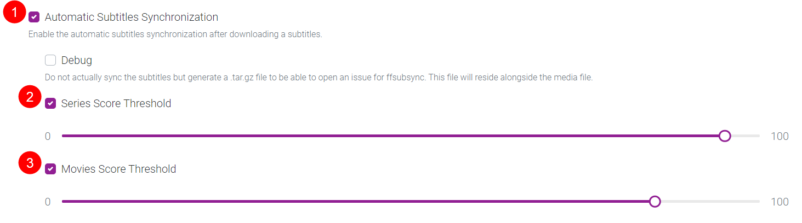Click the Series Score Threshold slider handle
This screenshot has height=223, width=802.
tap(724, 136)
